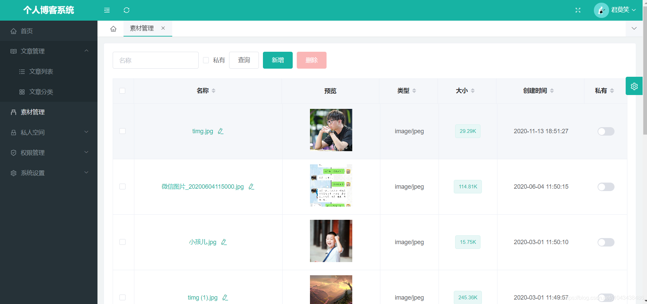Viewport: 647px width, 304px height.
Task: Preview the 小孩儿.jpg thumbnail image
Action: point(331,241)
